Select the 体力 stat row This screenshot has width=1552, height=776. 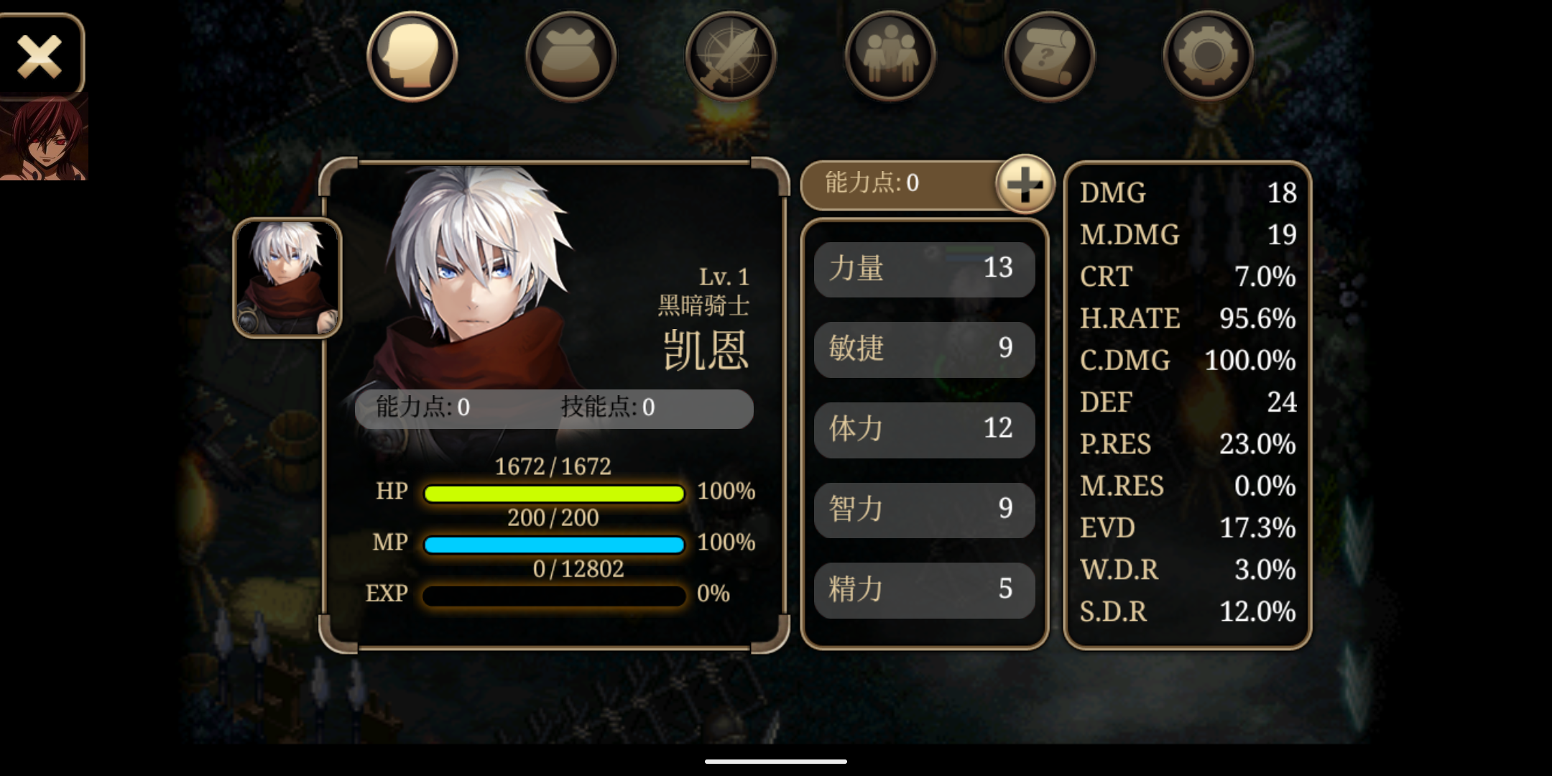[x=924, y=430]
